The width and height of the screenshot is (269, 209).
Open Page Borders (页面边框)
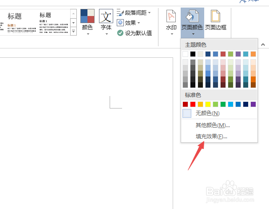point(216,20)
